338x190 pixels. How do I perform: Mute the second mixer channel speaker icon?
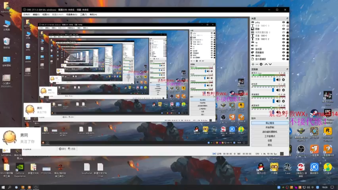click(x=278, y=90)
